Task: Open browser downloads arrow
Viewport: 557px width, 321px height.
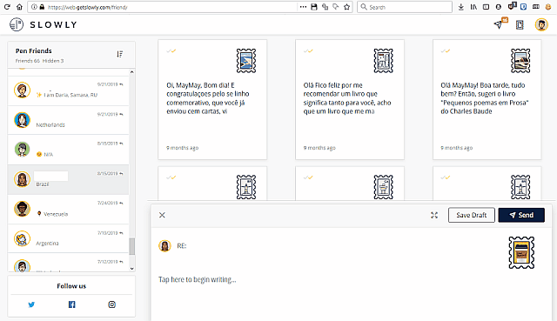Action: pyautogui.click(x=461, y=7)
